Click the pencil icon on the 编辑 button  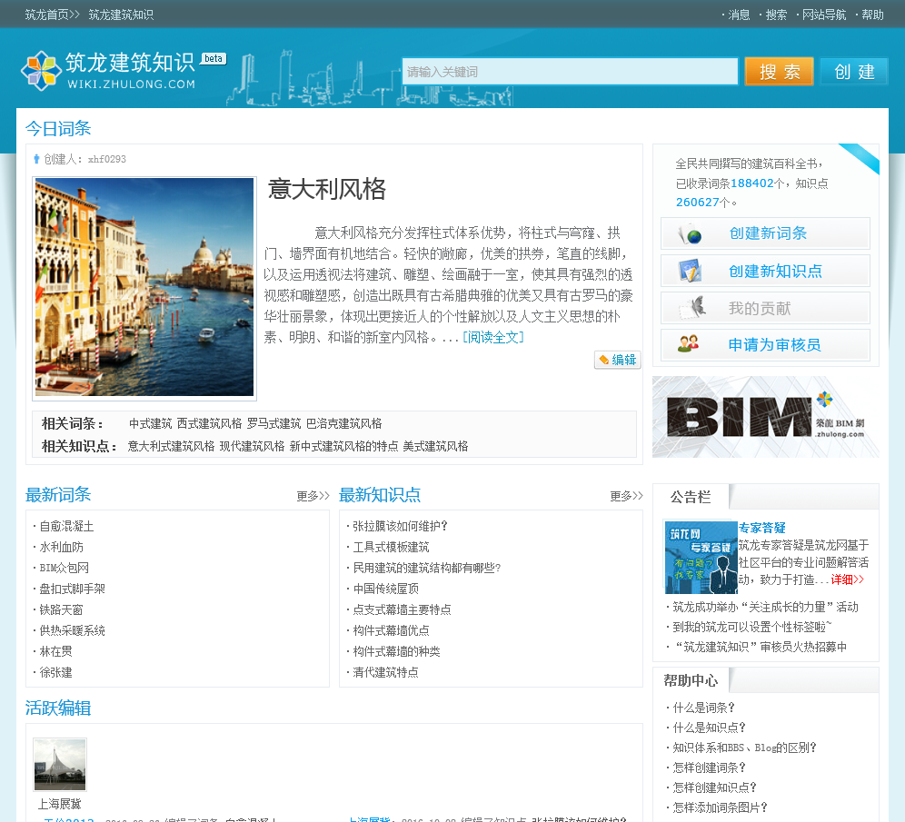point(603,360)
